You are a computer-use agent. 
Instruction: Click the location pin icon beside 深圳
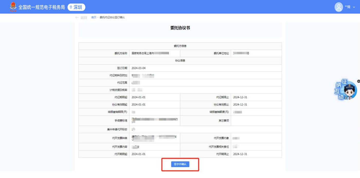[x=71, y=7]
